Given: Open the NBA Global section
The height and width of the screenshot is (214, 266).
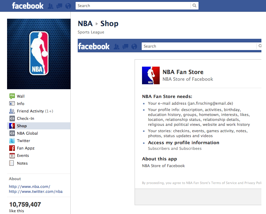Looking at the screenshot, I should (x=27, y=133).
